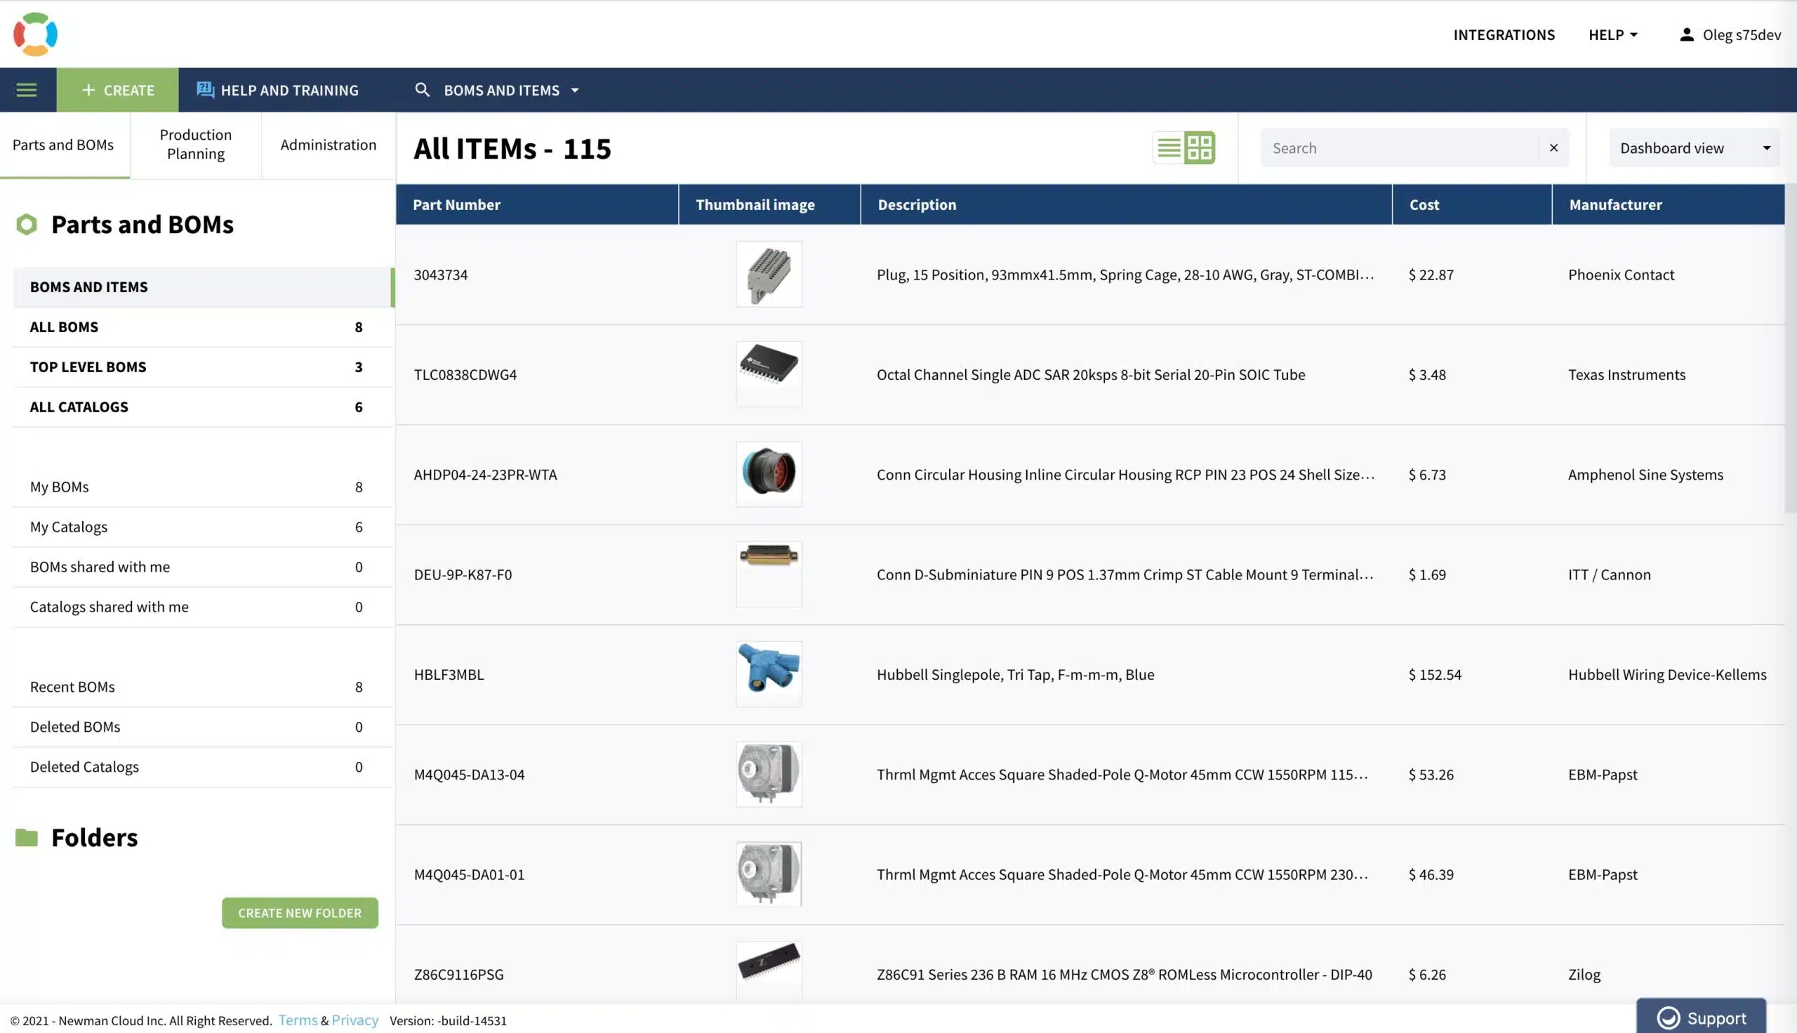Select TOP LEVEL BOMS in sidebar
Viewport: 1797px width, 1033px height.
(203, 367)
